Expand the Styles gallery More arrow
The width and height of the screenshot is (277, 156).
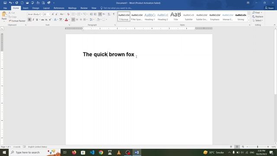tap(249, 20)
